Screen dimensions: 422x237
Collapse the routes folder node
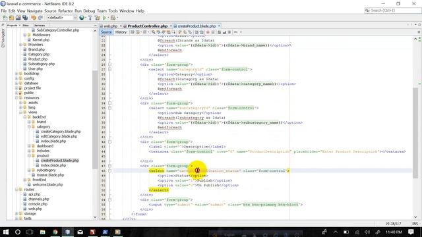16,190
